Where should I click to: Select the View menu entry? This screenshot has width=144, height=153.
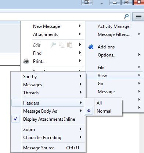pos(115,75)
